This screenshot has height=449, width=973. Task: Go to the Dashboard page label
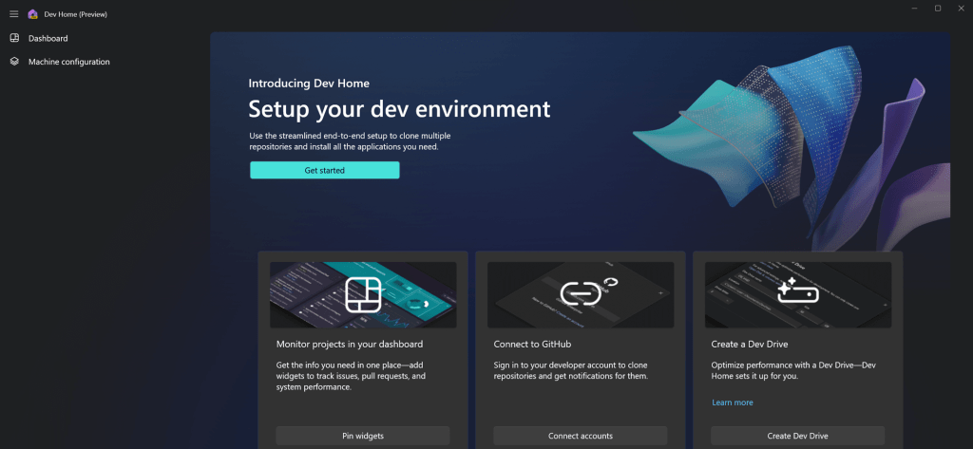[48, 39]
